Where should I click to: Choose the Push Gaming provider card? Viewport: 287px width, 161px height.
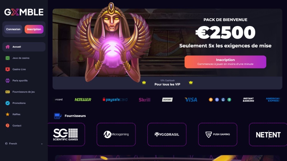click(x=218, y=135)
